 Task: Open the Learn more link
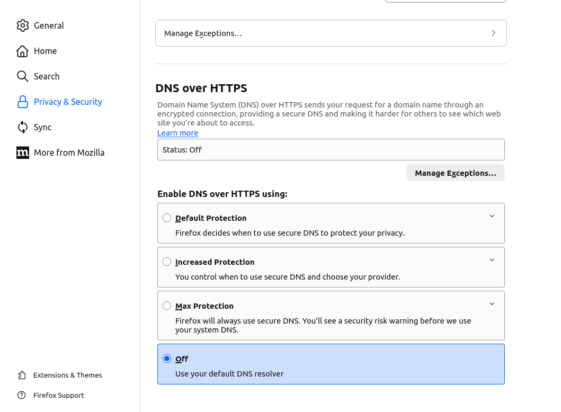(177, 133)
